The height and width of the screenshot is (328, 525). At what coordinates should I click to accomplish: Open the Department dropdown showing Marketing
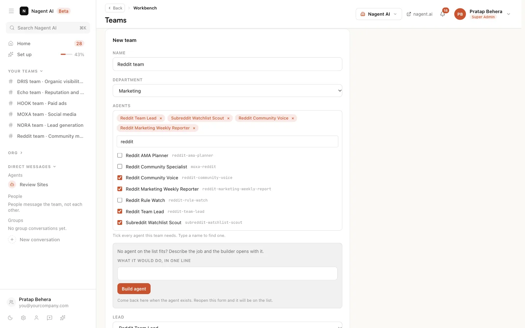pos(227,91)
